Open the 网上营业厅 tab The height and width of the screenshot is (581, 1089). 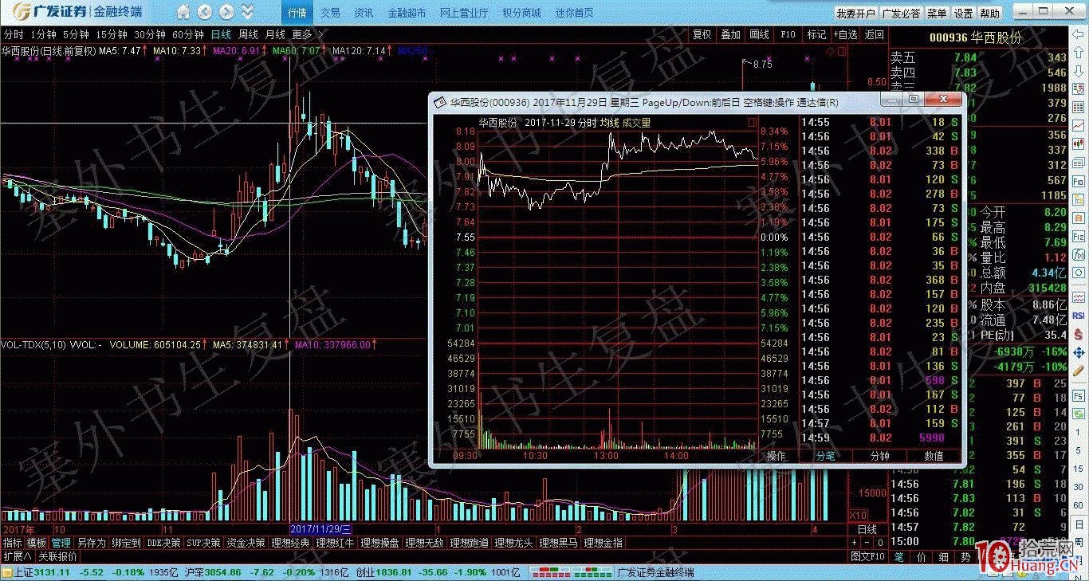click(464, 13)
